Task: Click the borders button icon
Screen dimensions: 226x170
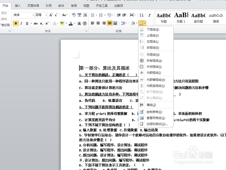Action: (x=141, y=23)
